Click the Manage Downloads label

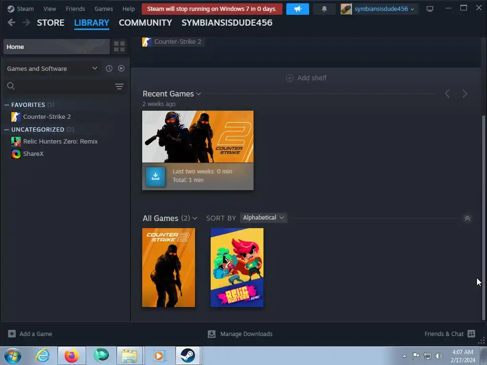(246, 334)
